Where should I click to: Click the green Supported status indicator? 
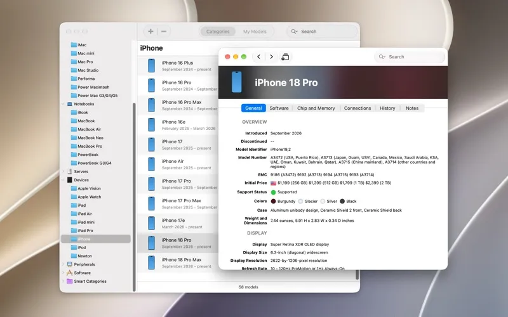click(273, 192)
